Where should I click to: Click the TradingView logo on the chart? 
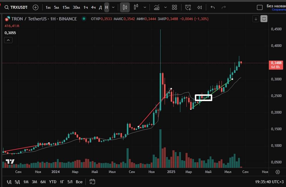pyautogui.click(x=10, y=162)
